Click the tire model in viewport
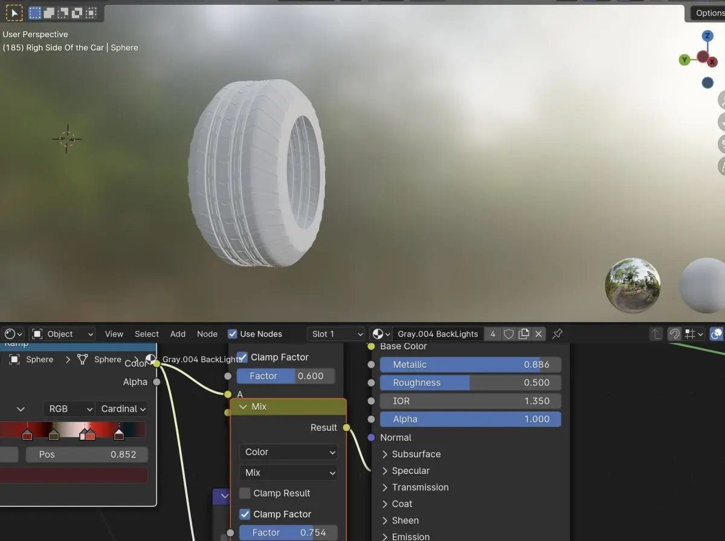The image size is (725, 541). [x=257, y=173]
